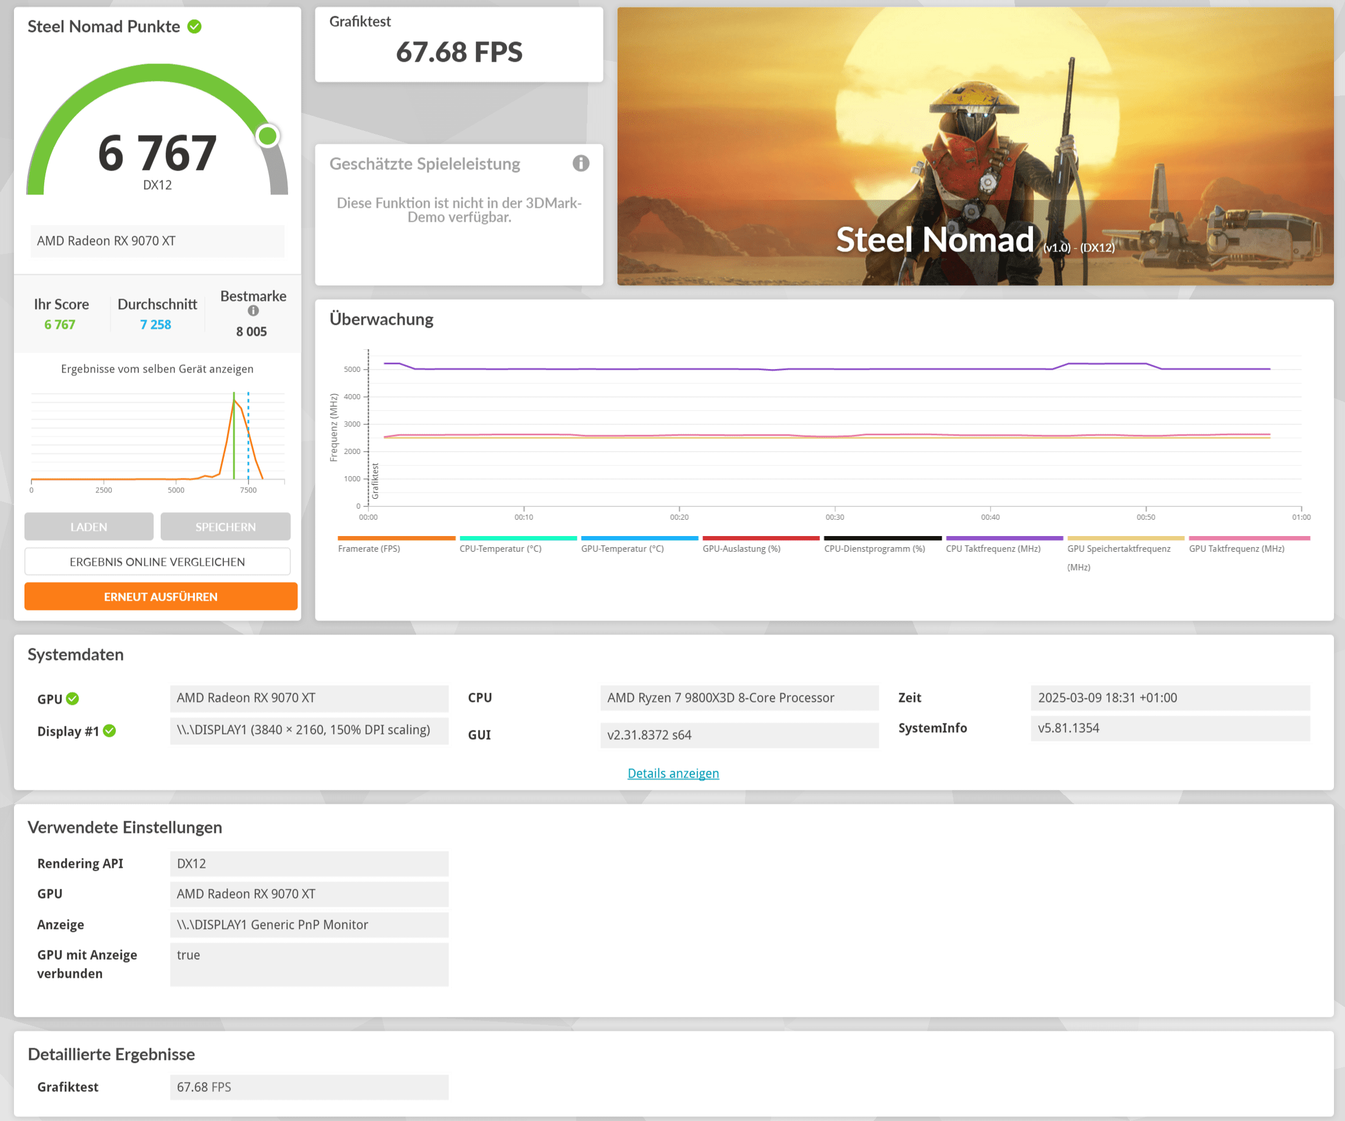The width and height of the screenshot is (1345, 1121).
Task: Click Ergebnisse vom selben Gerät anzeigen
Action: coord(157,369)
